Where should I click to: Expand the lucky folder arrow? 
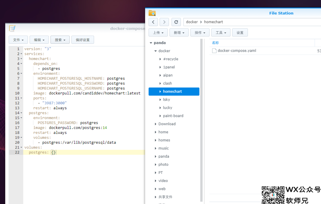coord(160,107)
